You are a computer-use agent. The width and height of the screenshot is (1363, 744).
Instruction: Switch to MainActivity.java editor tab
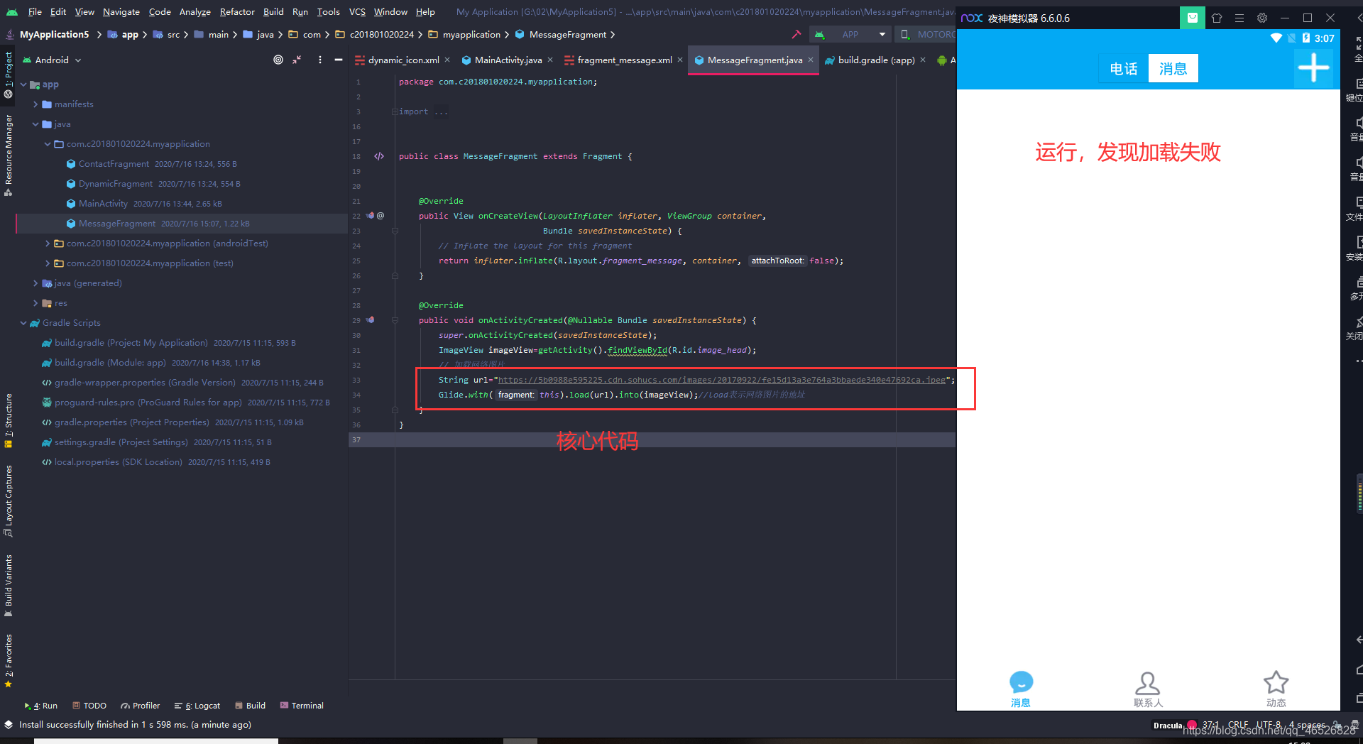click(x=508, y=60)
